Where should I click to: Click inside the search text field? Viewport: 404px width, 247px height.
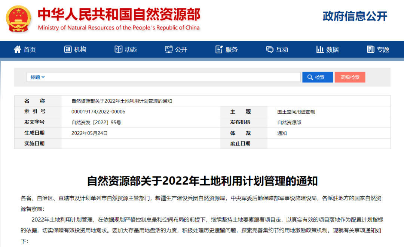[172, 77]
